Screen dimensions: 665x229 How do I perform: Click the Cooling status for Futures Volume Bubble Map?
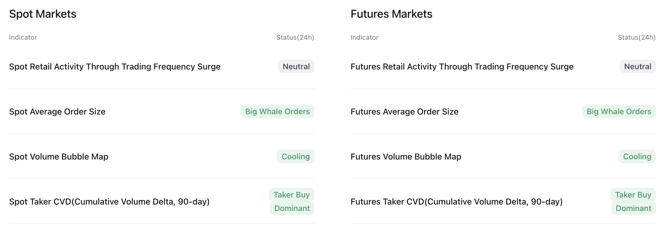(637, 157)
